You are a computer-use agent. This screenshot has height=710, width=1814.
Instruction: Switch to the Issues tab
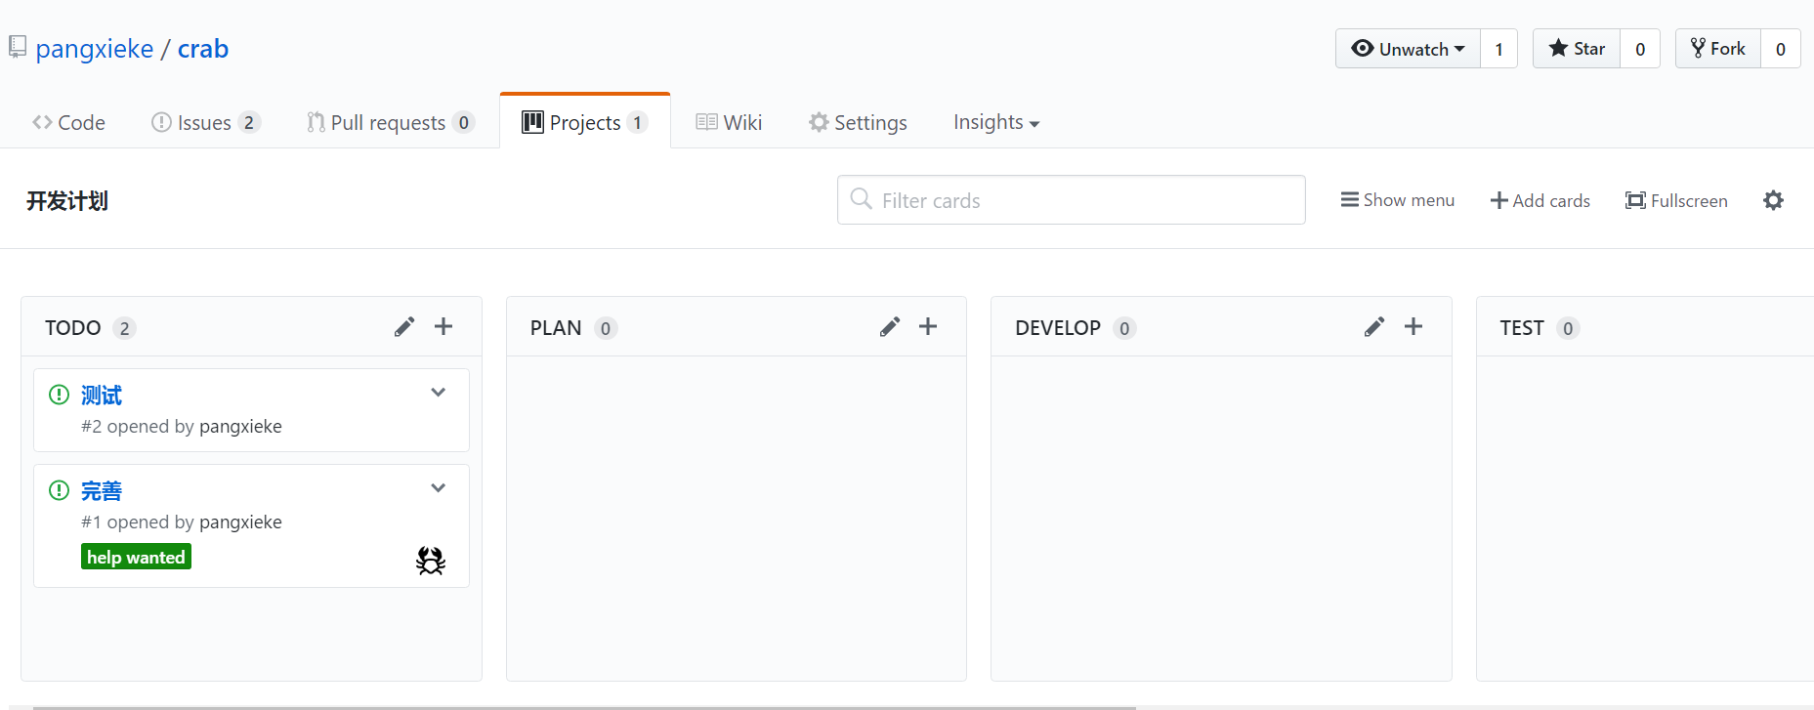pyautogui.click(x=205, y=122)
